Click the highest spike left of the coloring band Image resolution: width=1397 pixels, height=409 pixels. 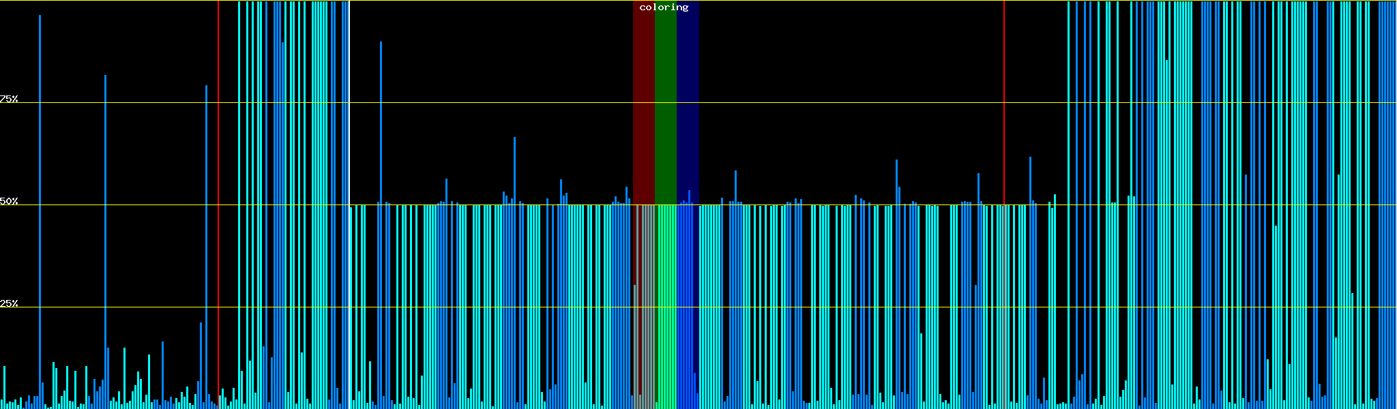(514, 170)
